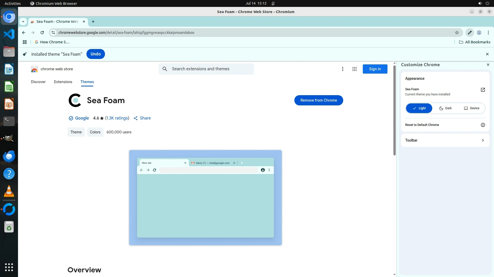Viewport: 494px width, 277px height.
Task: Open the Google apps grid icon
Action: pos(354,69)
